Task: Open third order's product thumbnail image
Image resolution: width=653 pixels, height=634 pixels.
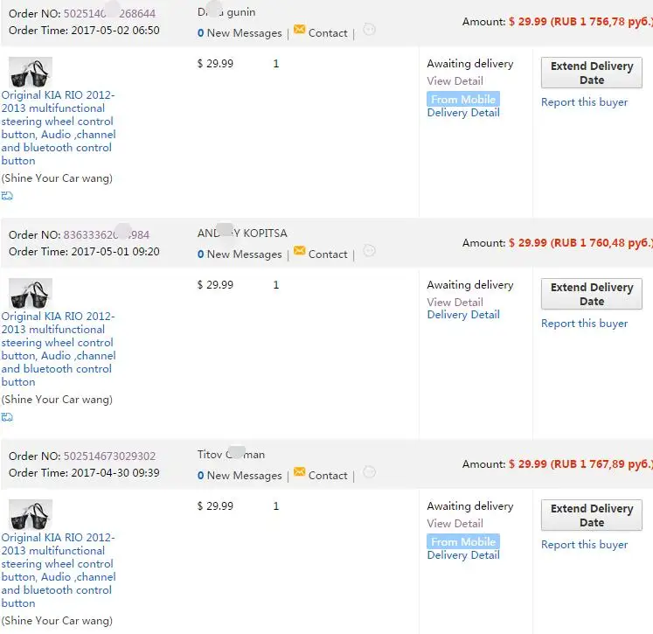Action: (31, 515)
